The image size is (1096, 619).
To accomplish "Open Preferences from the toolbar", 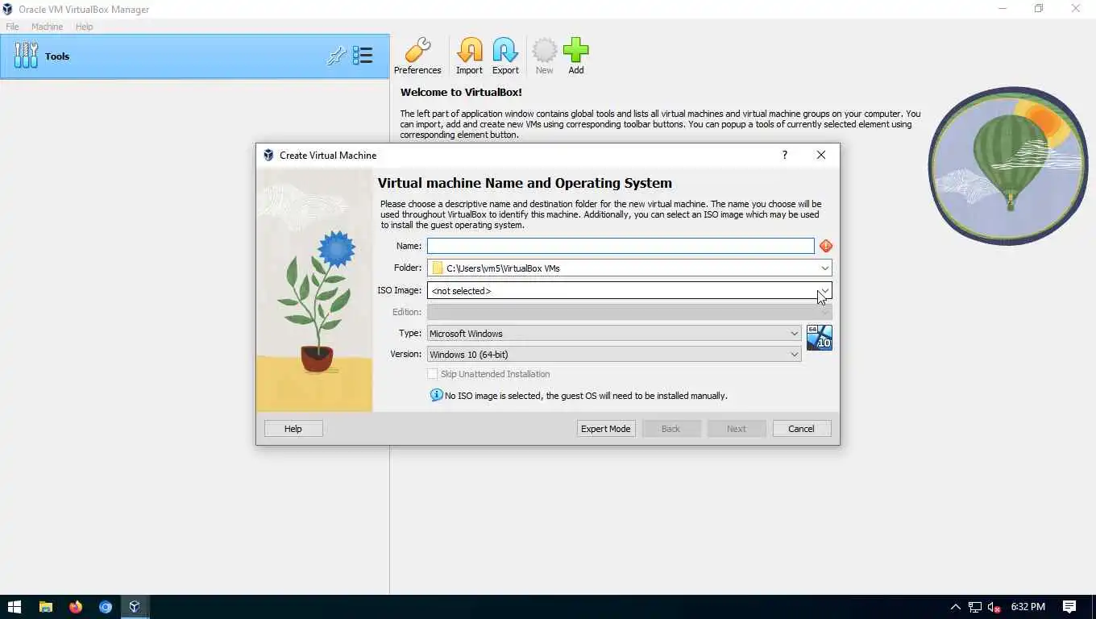I will click(x=417, y=56).
